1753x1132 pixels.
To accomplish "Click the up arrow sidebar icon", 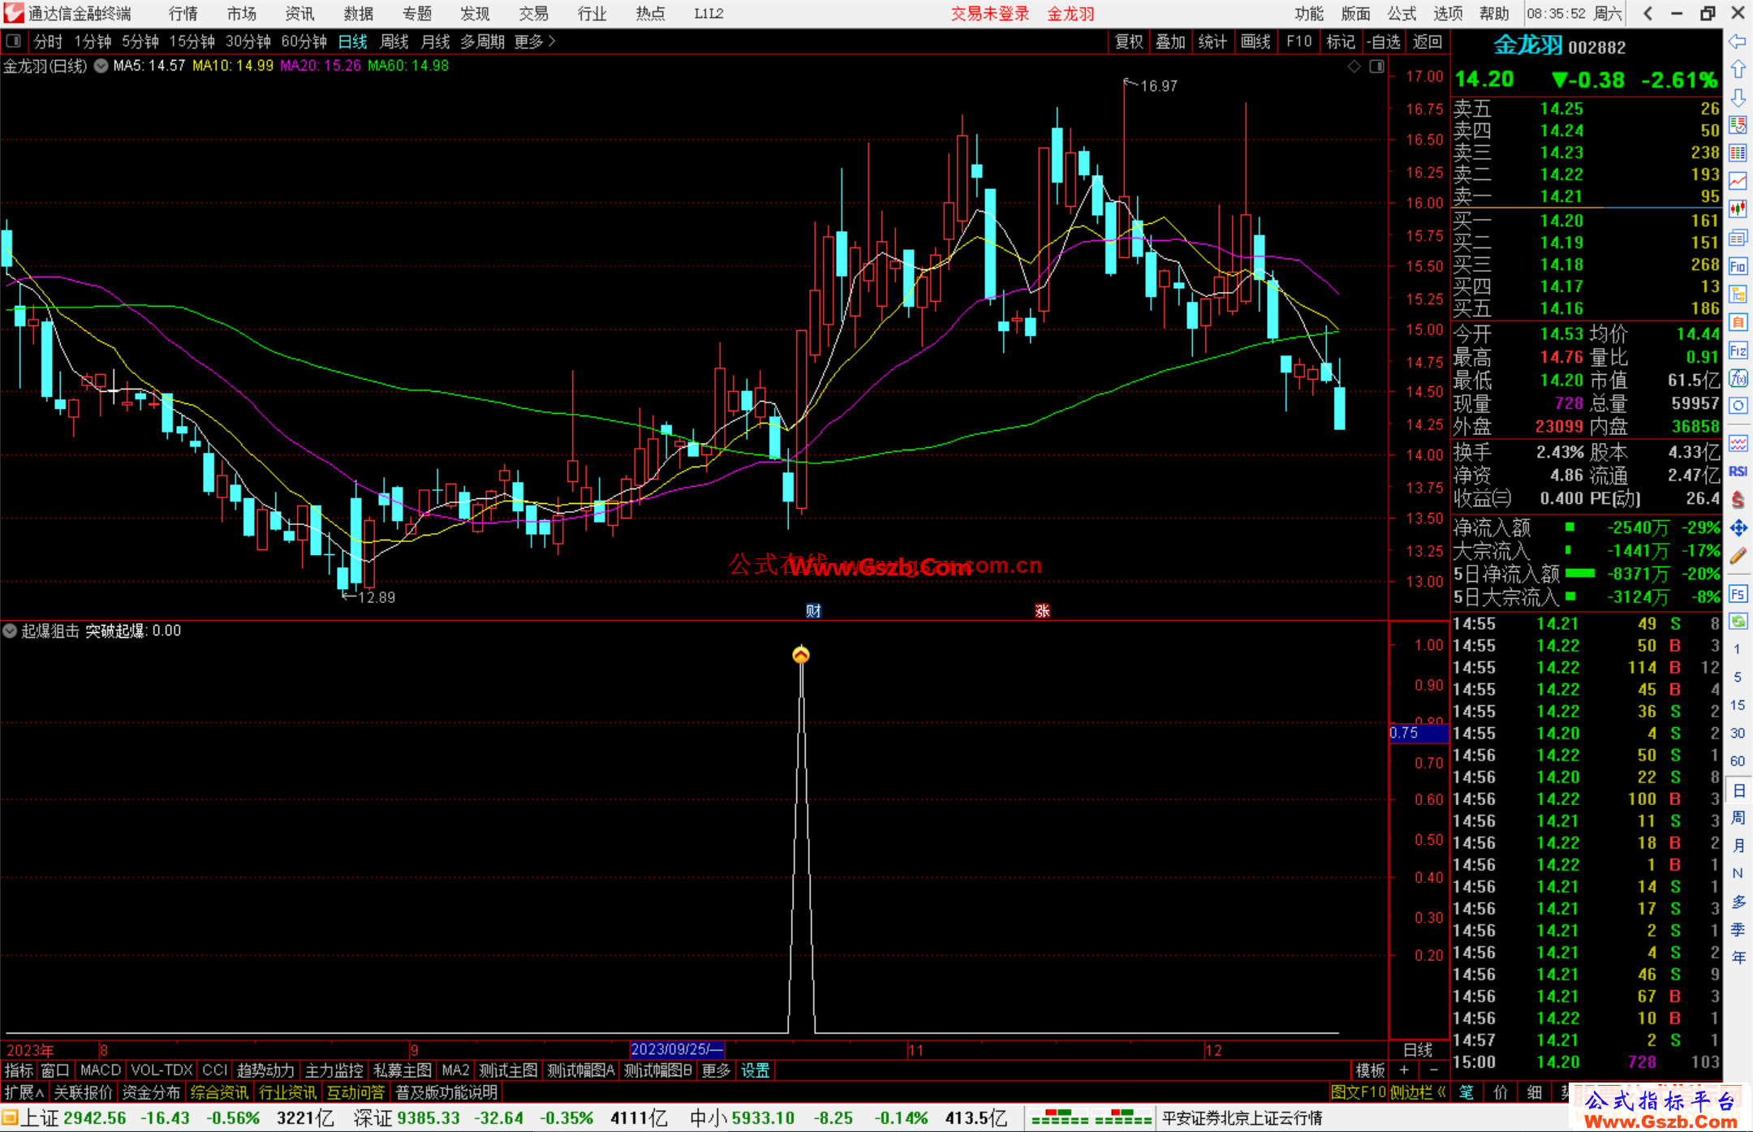I will coord(1738,70).
